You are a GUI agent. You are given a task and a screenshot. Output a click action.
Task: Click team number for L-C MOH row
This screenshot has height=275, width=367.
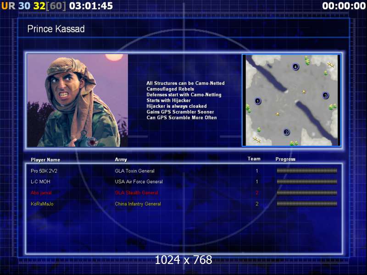(x=257, y=181)
